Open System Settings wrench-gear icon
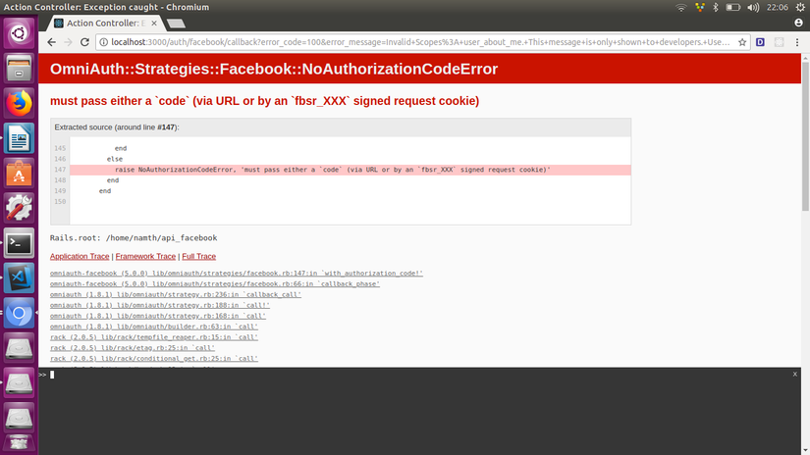This screenshot has width=810, height=455. [x=19, y=208]
